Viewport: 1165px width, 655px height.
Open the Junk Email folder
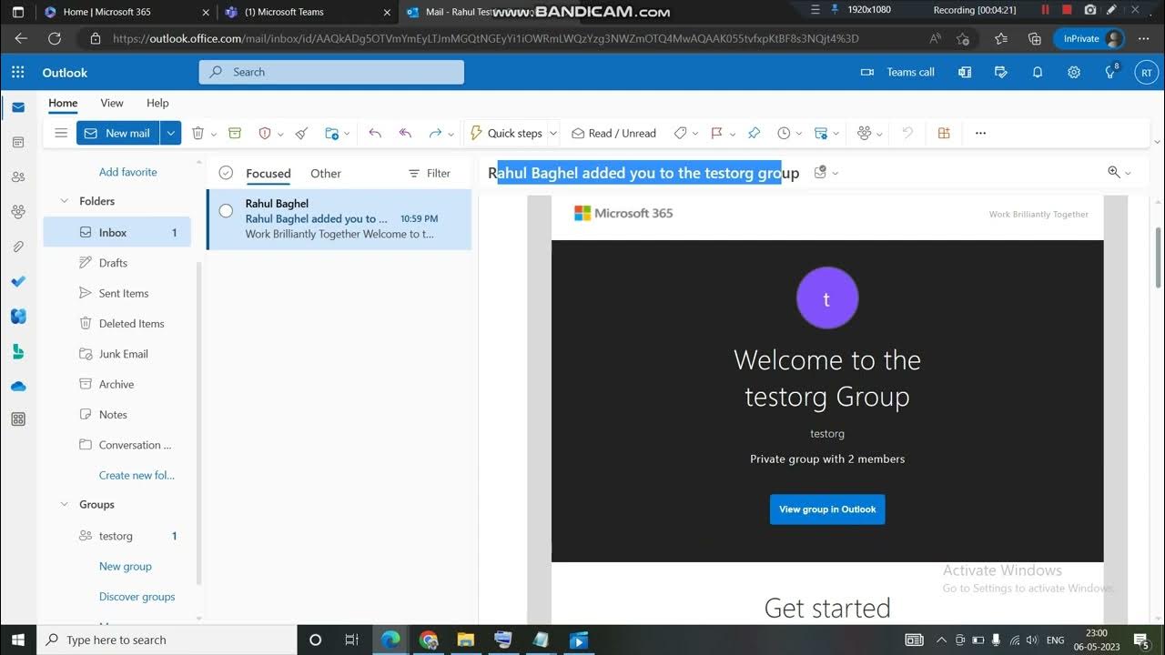coord(117,354)
